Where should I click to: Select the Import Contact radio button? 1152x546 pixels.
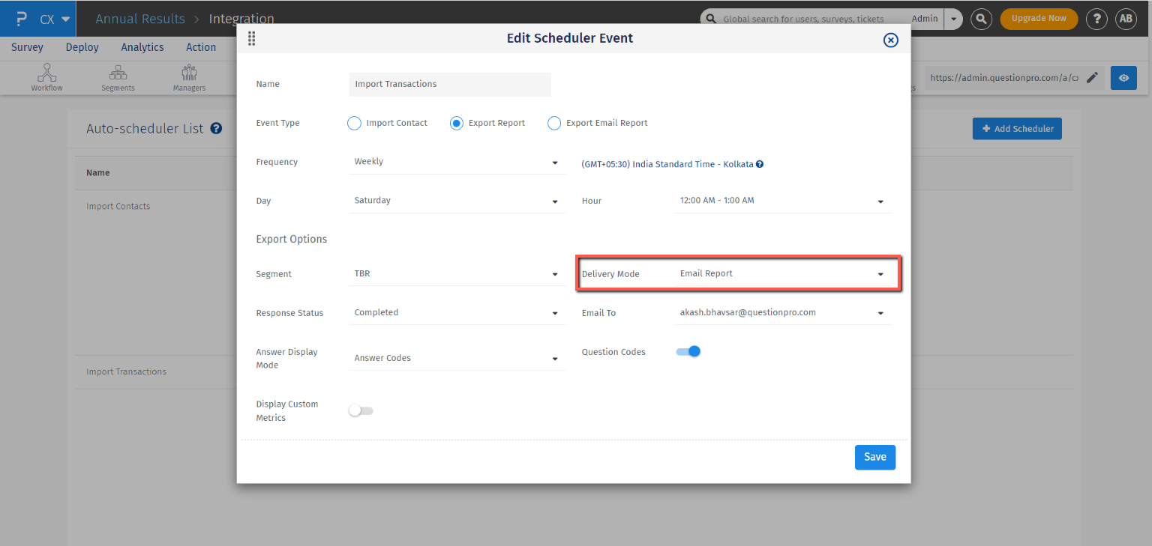(355, 124)
